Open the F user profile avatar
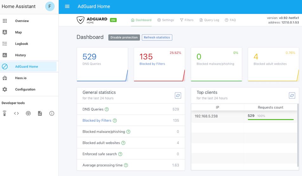 tap(50, 6)
